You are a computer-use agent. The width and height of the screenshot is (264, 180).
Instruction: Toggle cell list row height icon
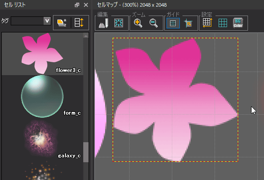(x=79, y=23)
